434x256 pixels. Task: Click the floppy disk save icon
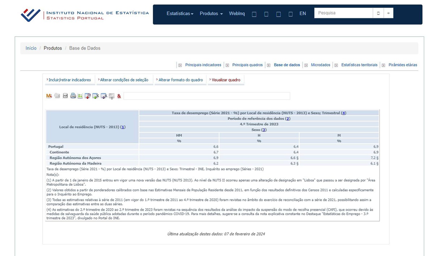[x=65, y=96]
